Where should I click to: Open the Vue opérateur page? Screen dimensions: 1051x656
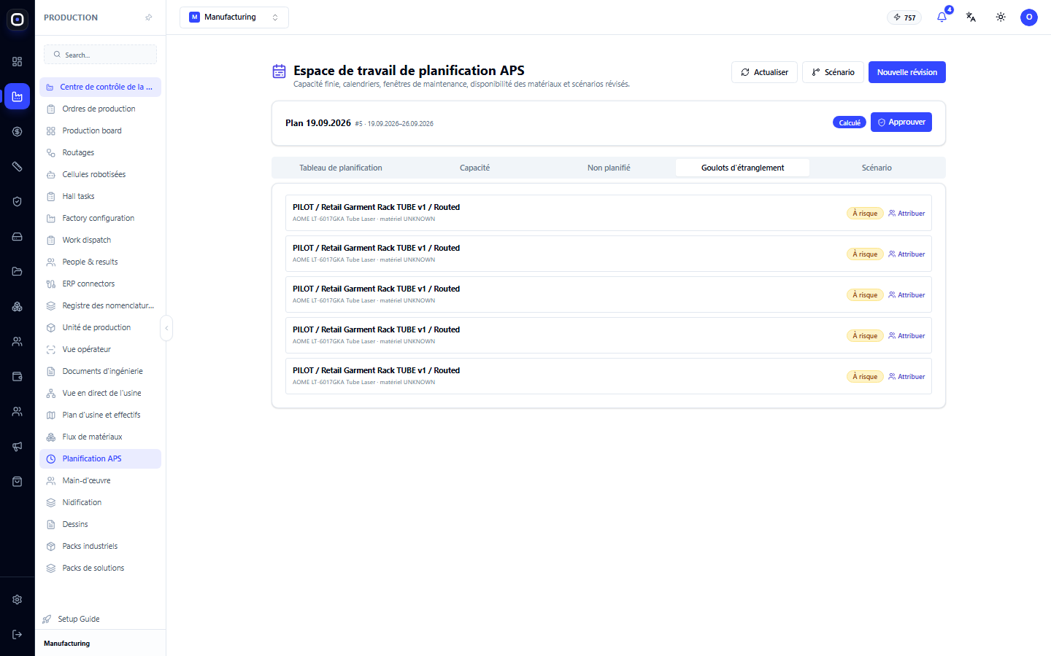100,349
